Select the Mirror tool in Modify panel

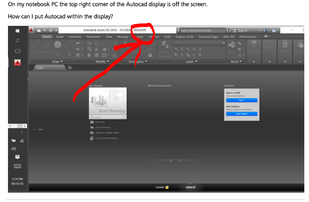(97, 49)
